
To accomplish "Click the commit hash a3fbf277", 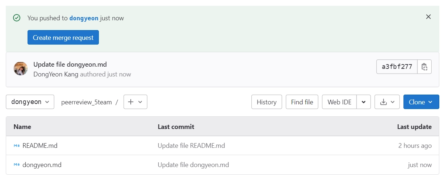I will [x=397, y=67].
